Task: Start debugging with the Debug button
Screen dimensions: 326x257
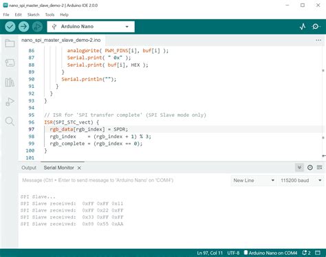Action: tap(37, 27)
